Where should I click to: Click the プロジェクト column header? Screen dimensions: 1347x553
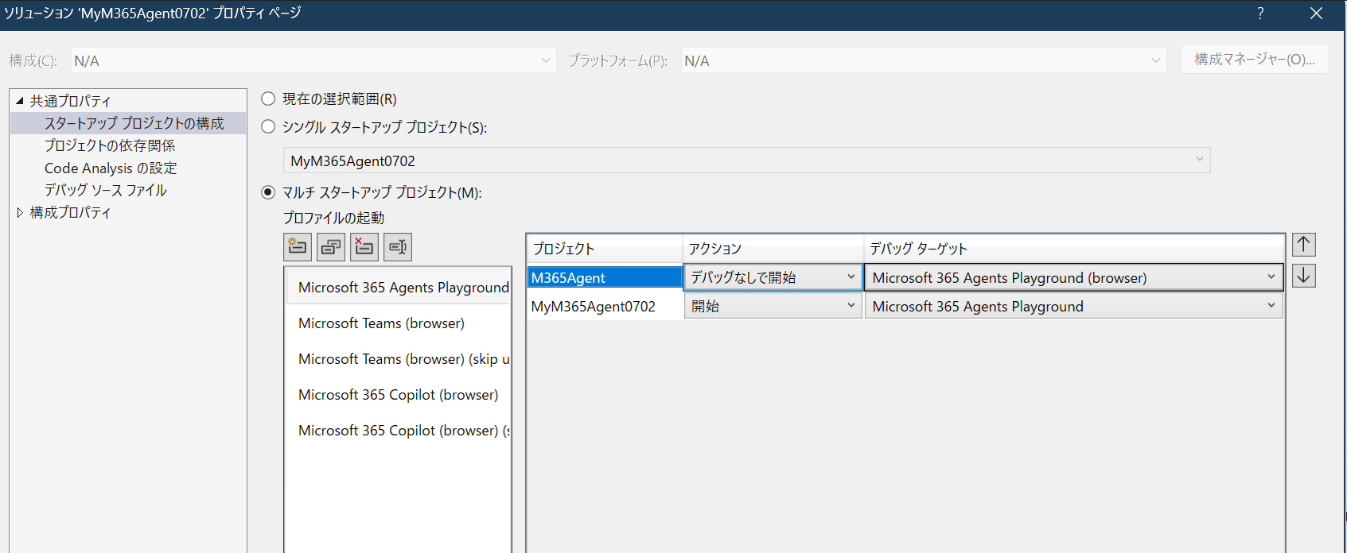pos(605,249)
